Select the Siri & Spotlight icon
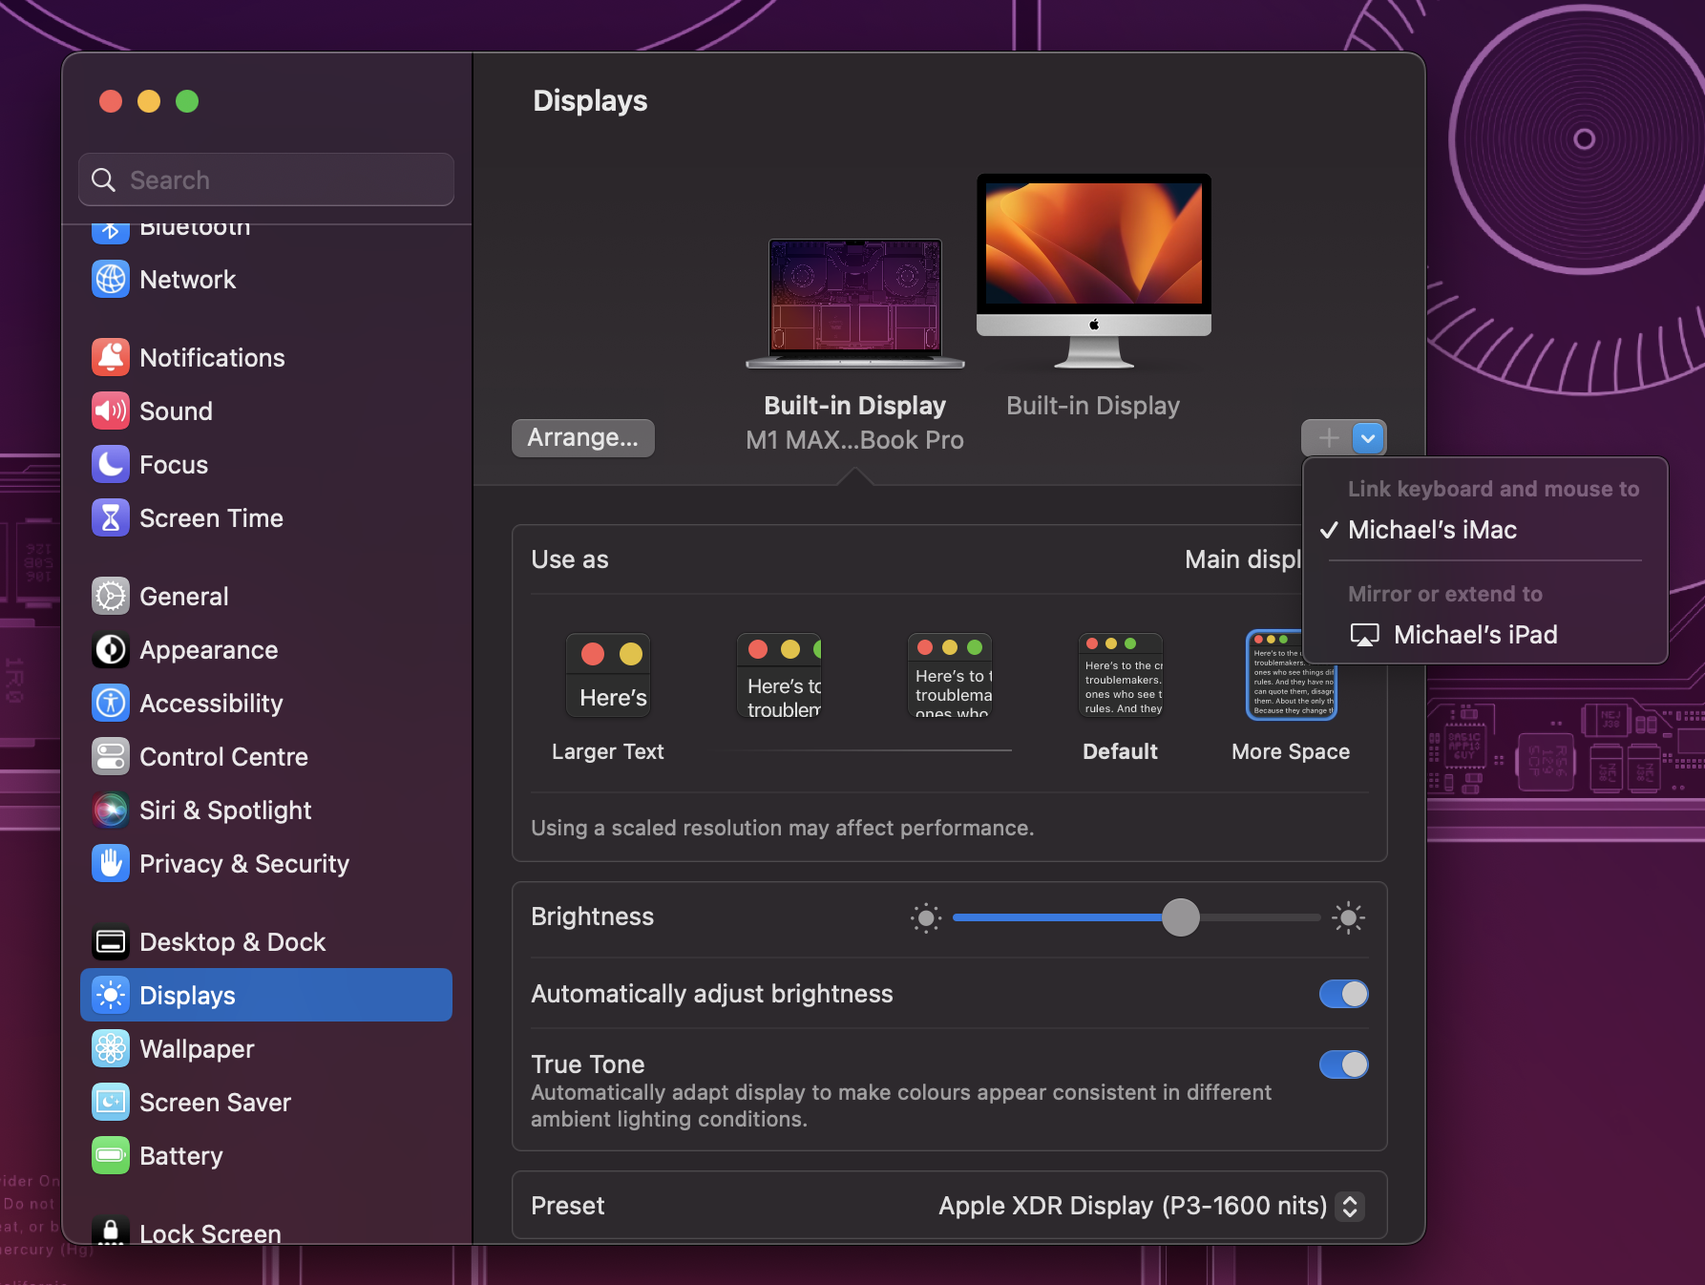 tap(111, 810)
